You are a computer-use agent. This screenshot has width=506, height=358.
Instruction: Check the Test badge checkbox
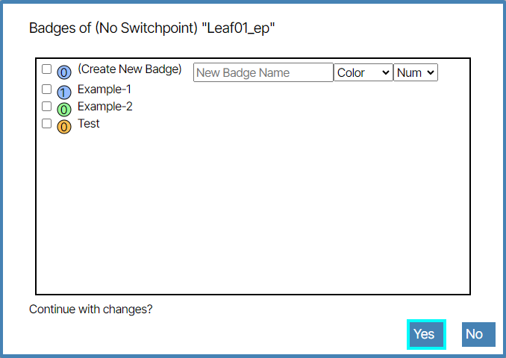(x=46, y=124)
